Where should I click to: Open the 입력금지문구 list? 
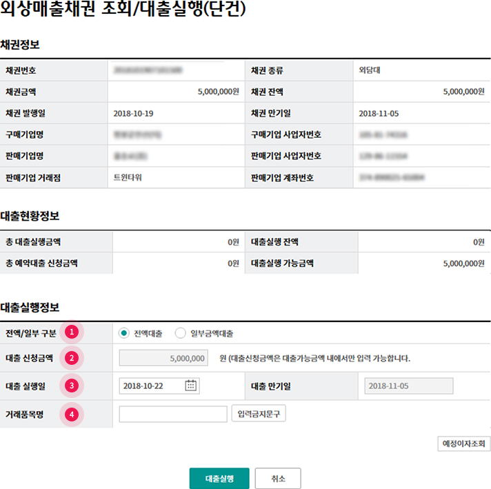[x=258, y=414]
